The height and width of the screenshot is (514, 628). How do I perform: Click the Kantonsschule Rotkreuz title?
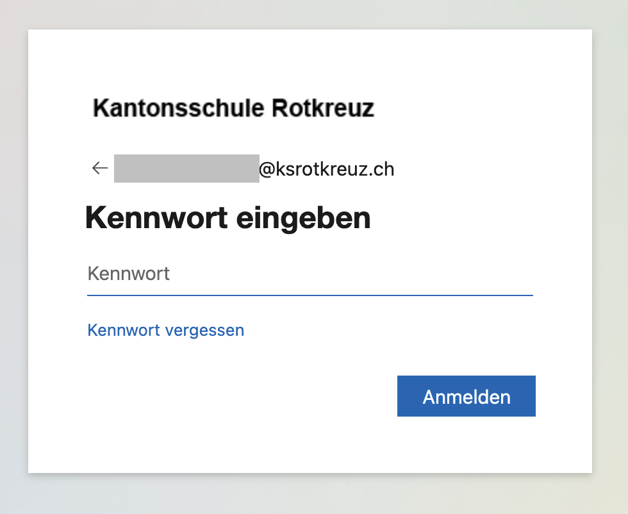[233, 108]
